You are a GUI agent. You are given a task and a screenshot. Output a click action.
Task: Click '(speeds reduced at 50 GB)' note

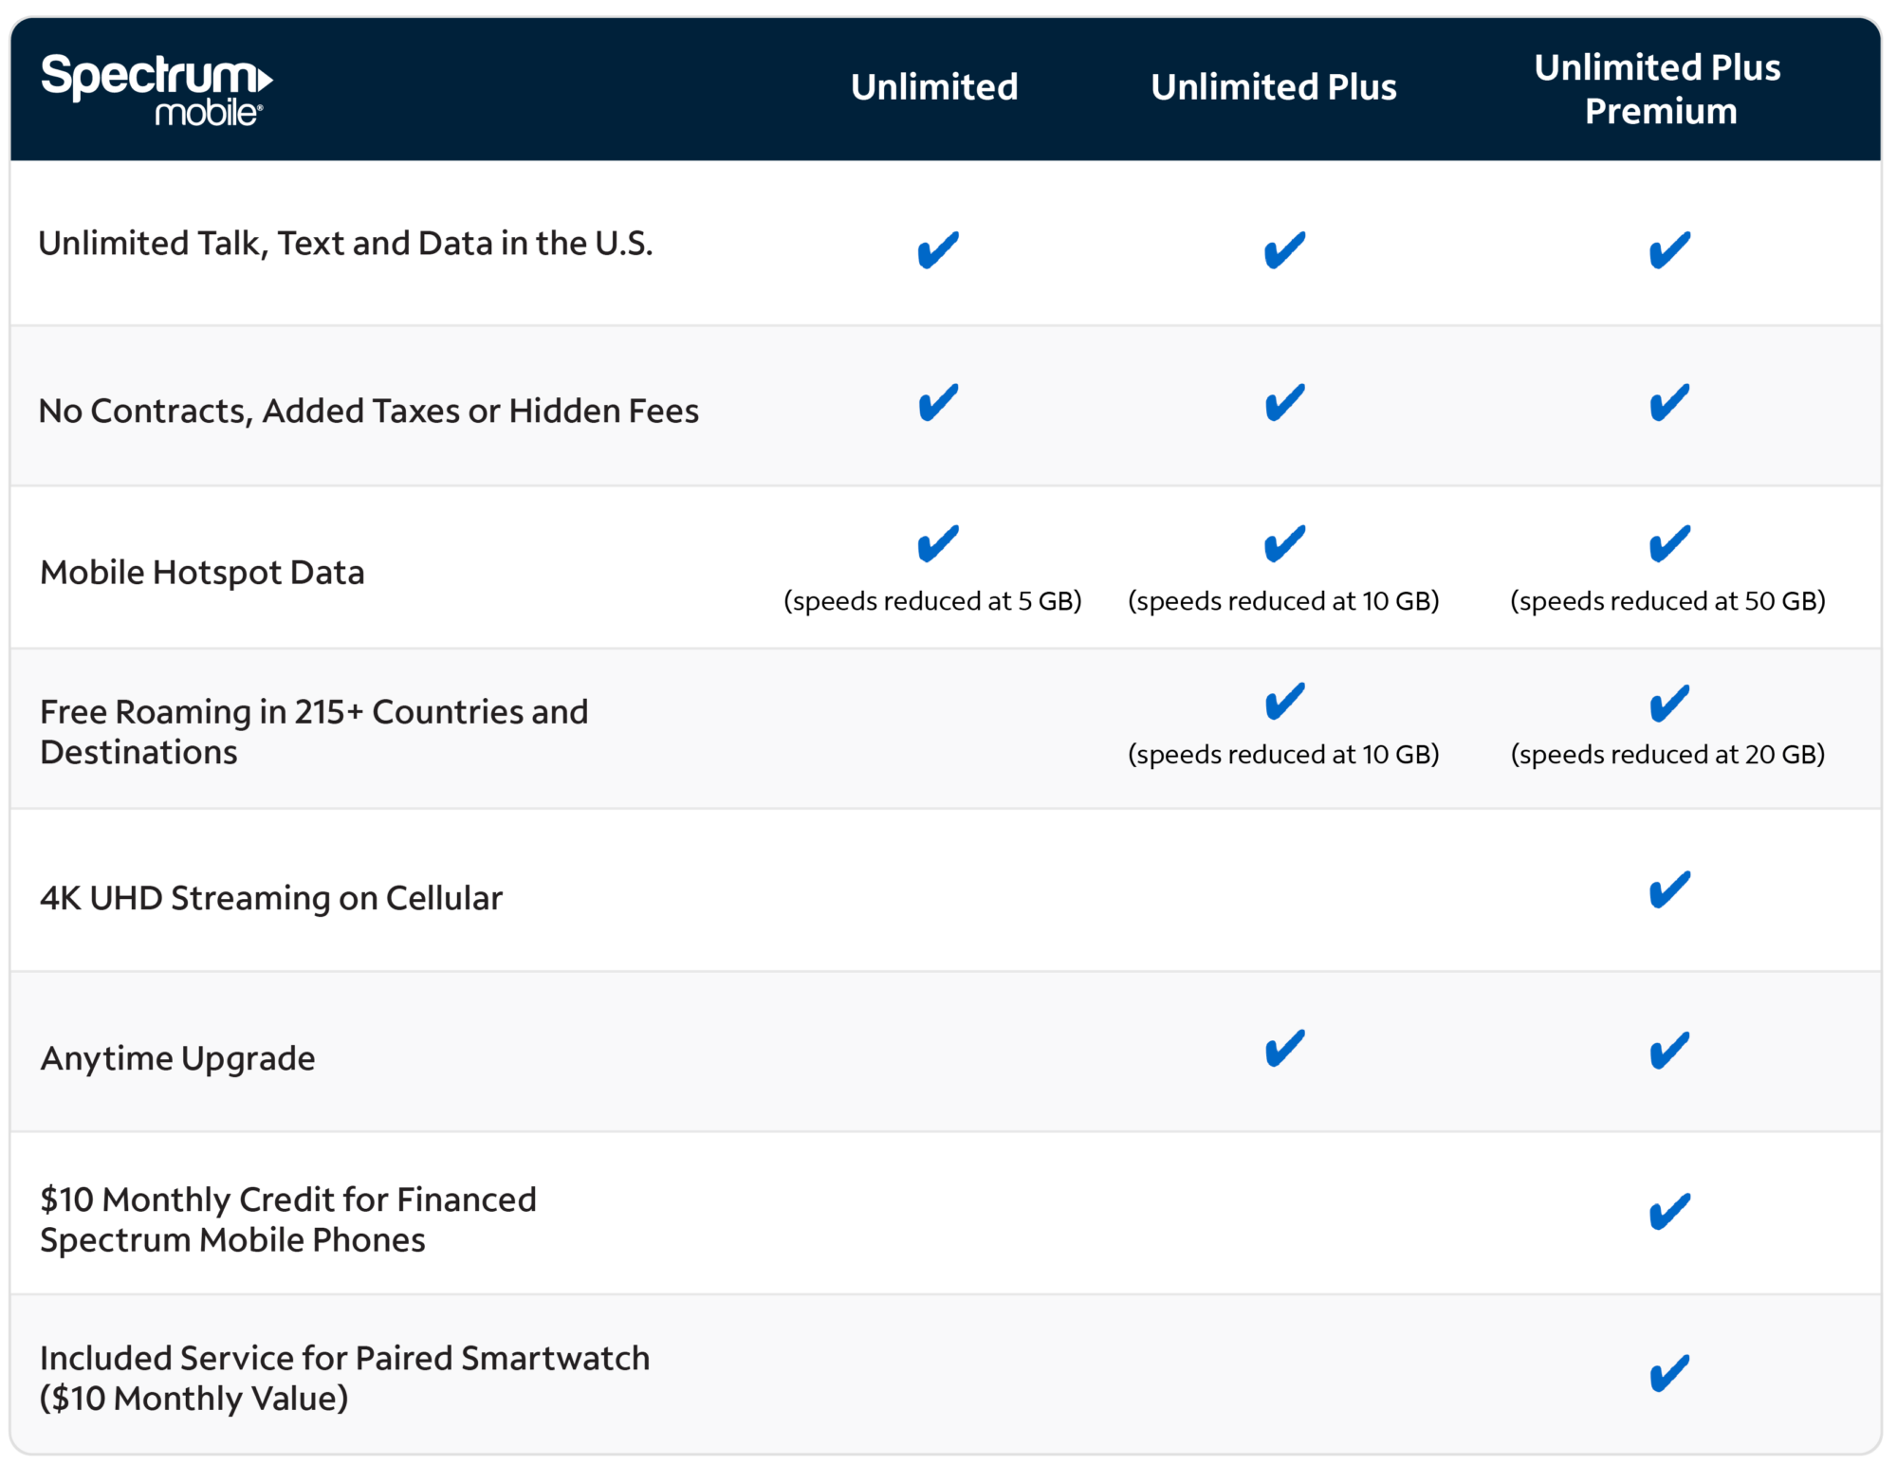coord(1668,601)
